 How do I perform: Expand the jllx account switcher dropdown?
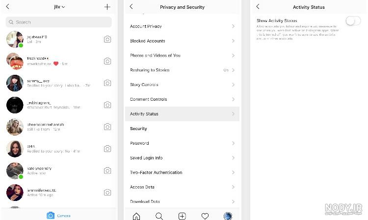[x=59, y=7]
